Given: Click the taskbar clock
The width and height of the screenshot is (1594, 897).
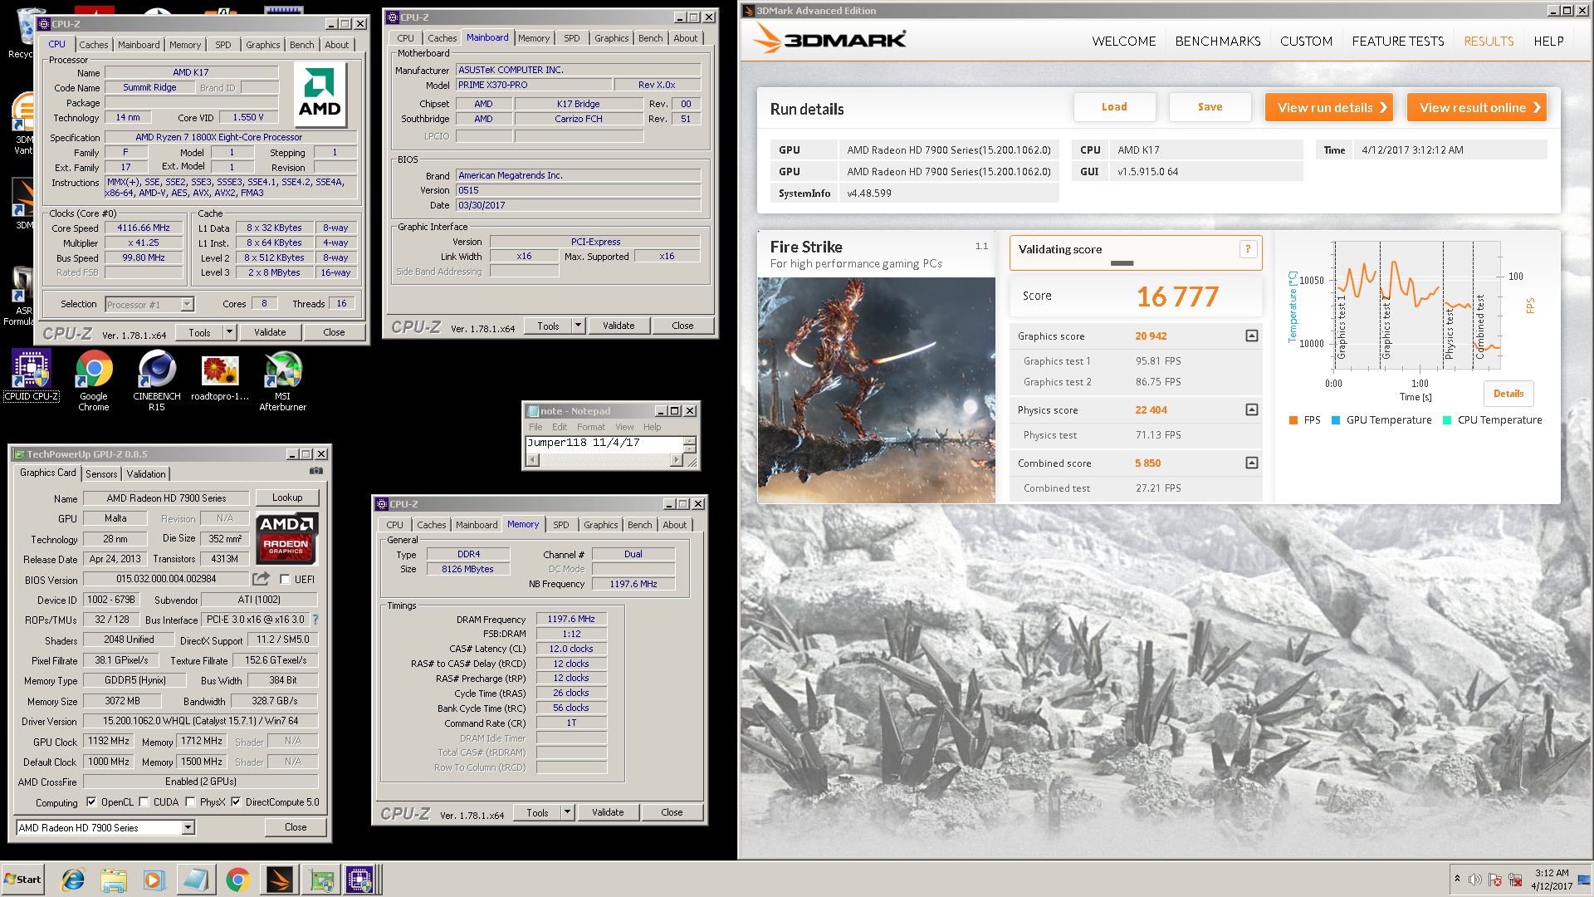Looking at the screenshot, I should tap(1551, 880).
